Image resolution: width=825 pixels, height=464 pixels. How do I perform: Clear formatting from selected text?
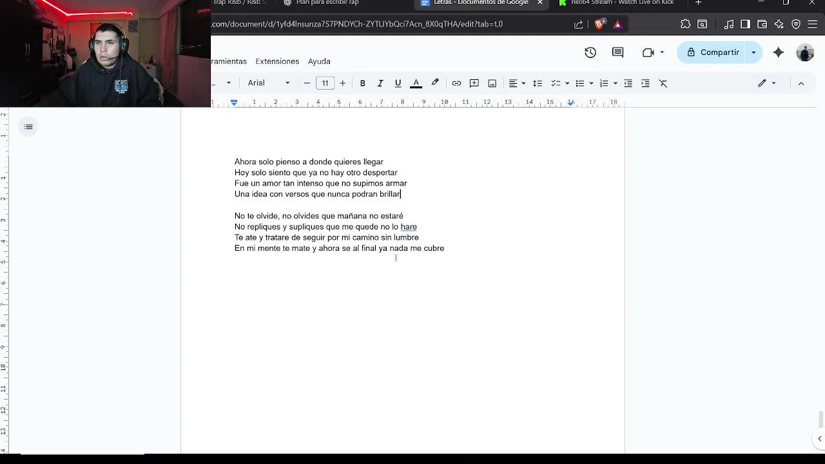pos(663,83)
